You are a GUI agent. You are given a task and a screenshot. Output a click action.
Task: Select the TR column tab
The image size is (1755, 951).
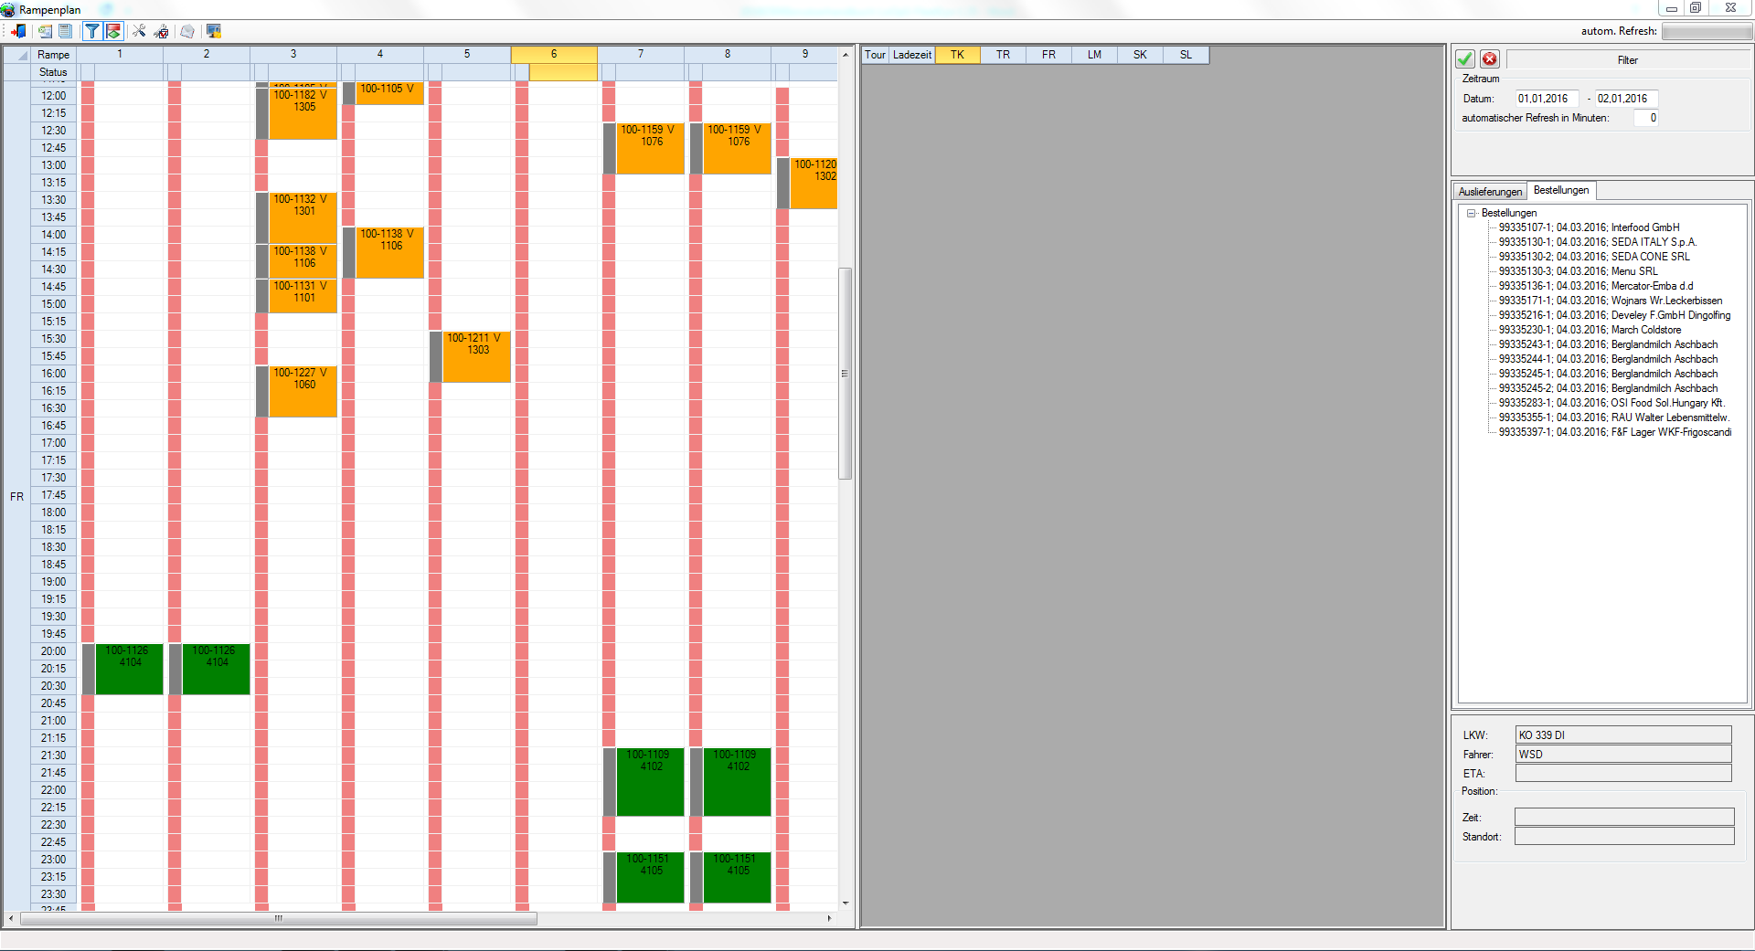1003,55
